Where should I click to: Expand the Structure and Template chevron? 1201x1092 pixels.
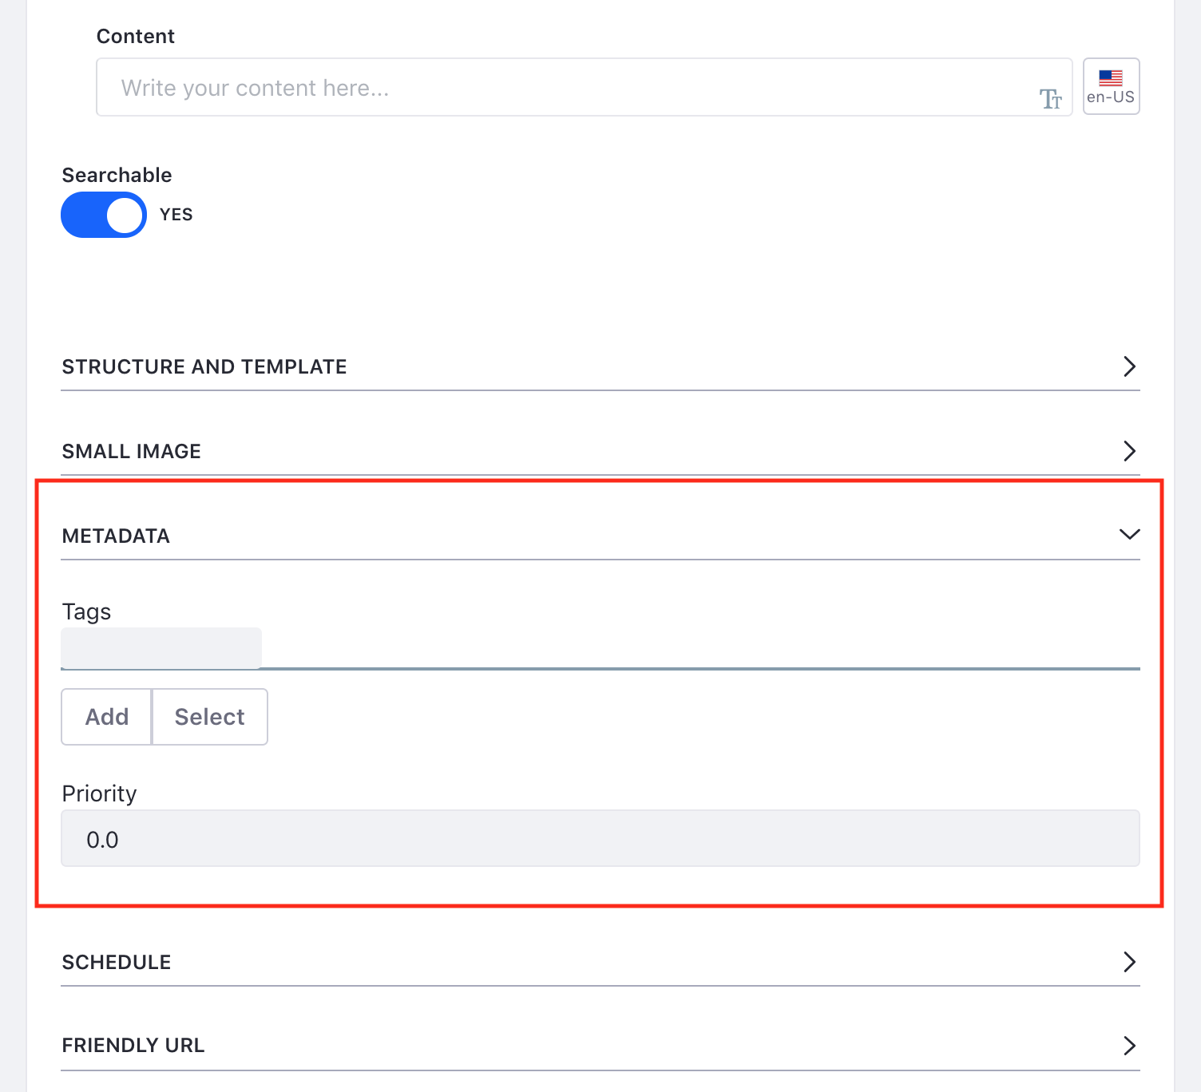pyautogui.click(x=1129, y=366)
